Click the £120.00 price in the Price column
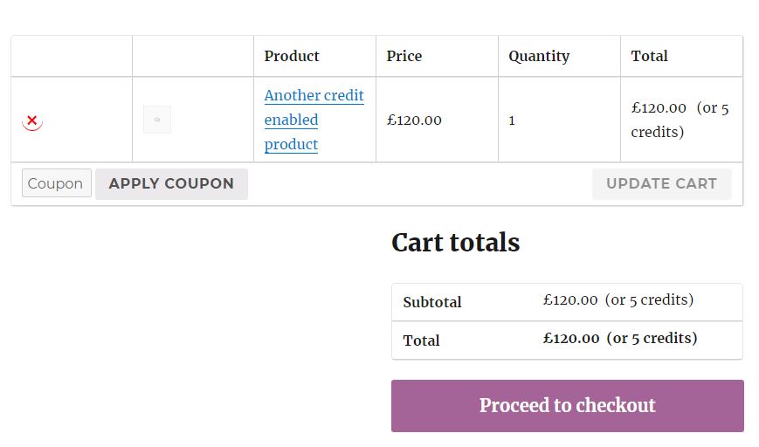Image resolution: width=759 pixels, height=447 pixels. point(414,120)
